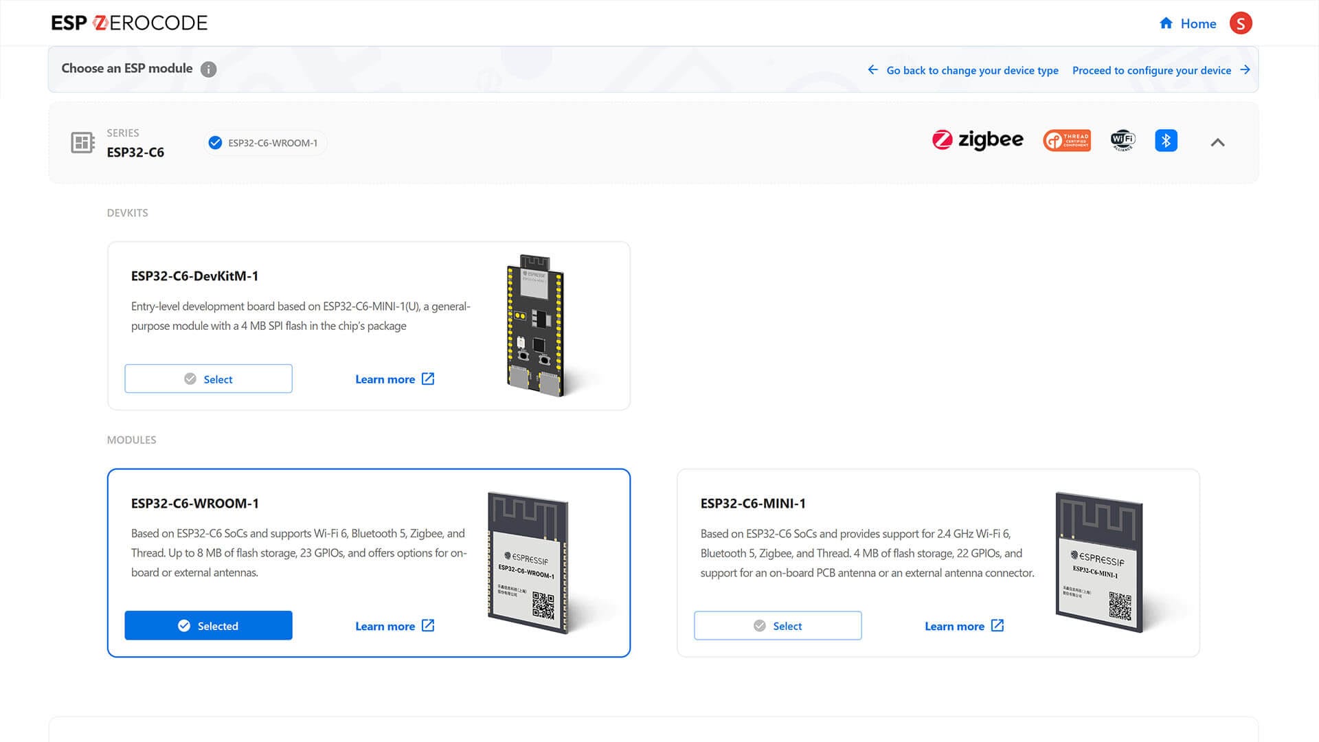The height and width of the screenshot is (742, 1319).
Task: Go back to change your device type
Action: [x=963, y=70]
